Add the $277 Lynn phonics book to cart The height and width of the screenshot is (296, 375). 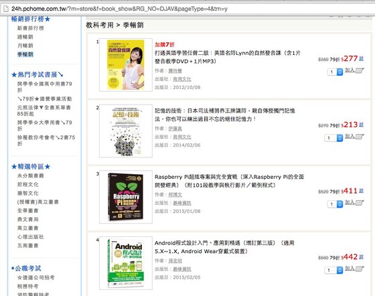coord(354,70)
